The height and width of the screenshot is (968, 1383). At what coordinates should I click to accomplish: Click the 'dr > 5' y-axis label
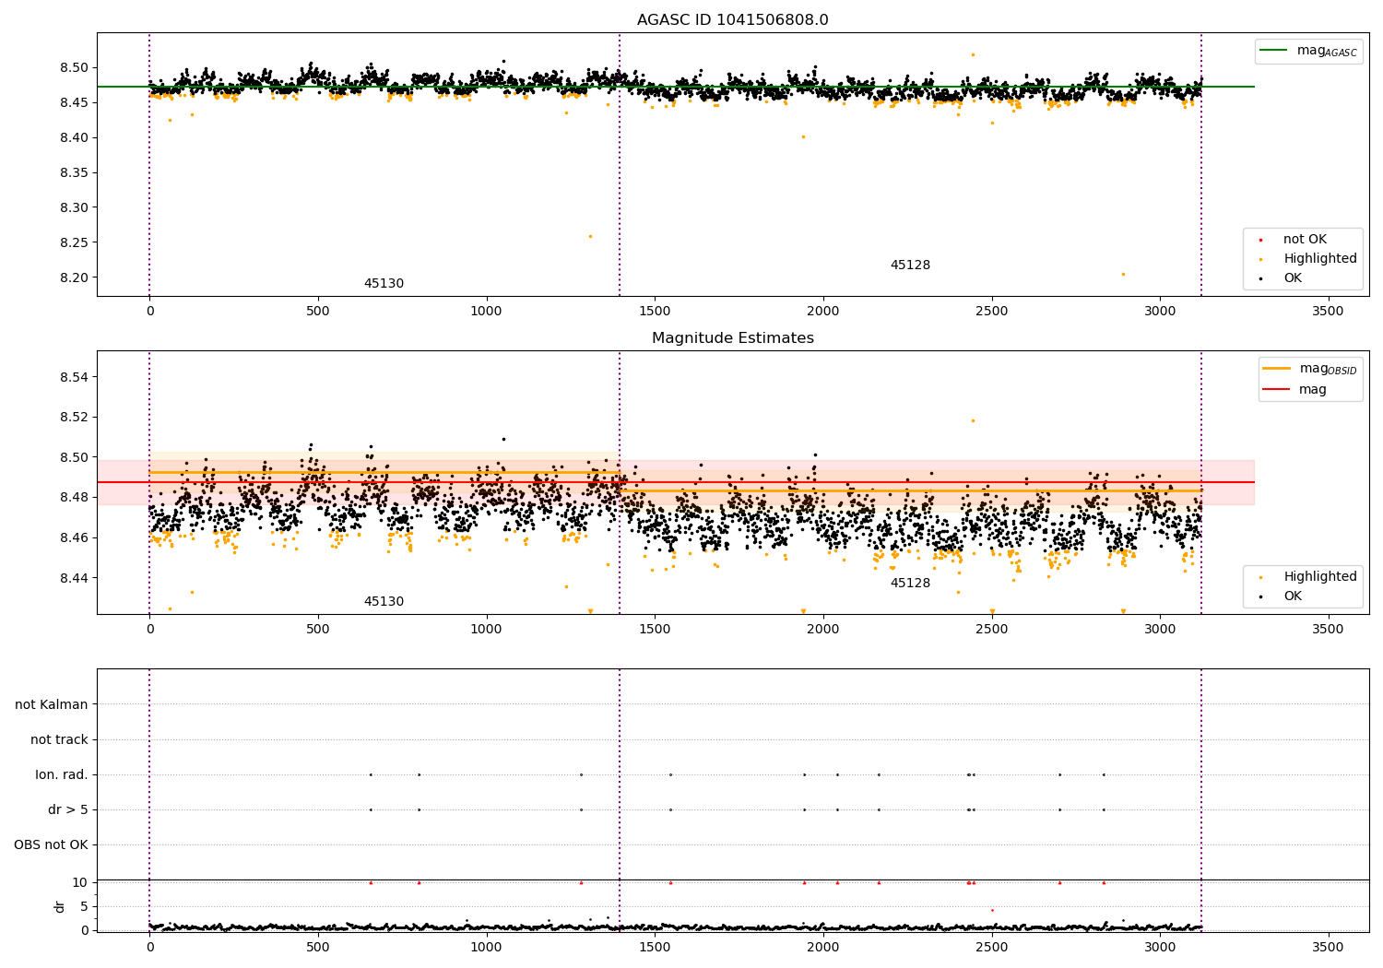coord(68,809)
